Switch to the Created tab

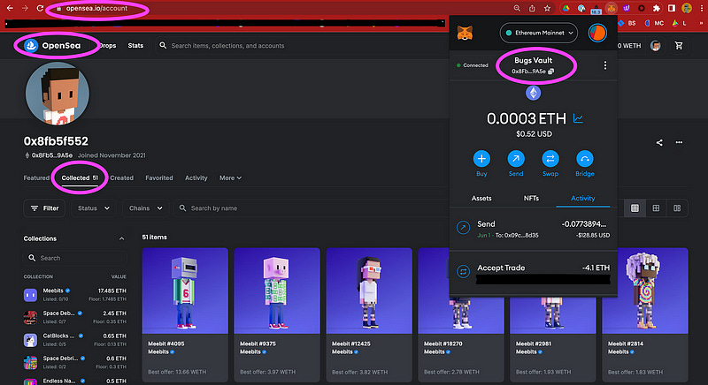(122, 177)
